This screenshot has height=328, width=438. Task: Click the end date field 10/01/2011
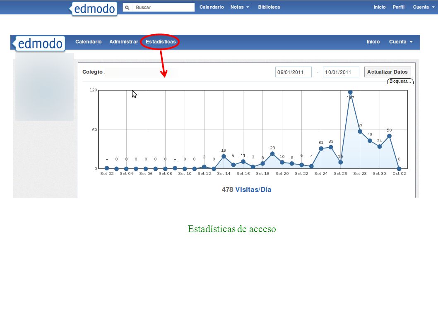(x=341, y=72)
